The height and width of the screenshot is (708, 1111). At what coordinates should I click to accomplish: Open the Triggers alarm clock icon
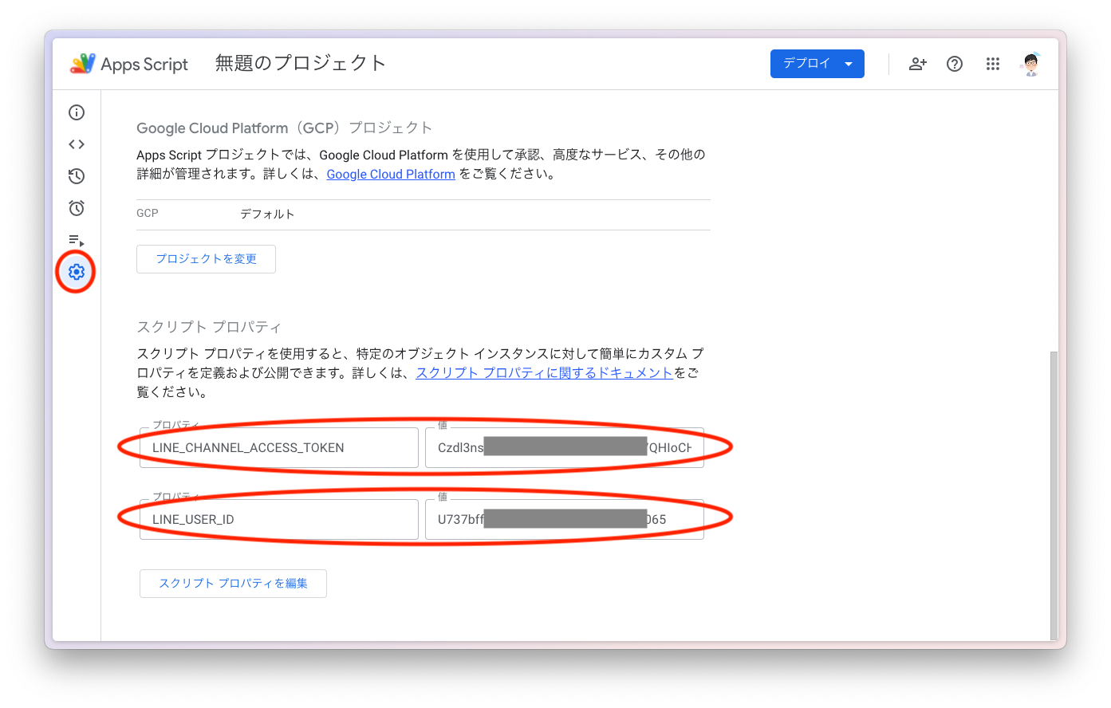(76, 208)
